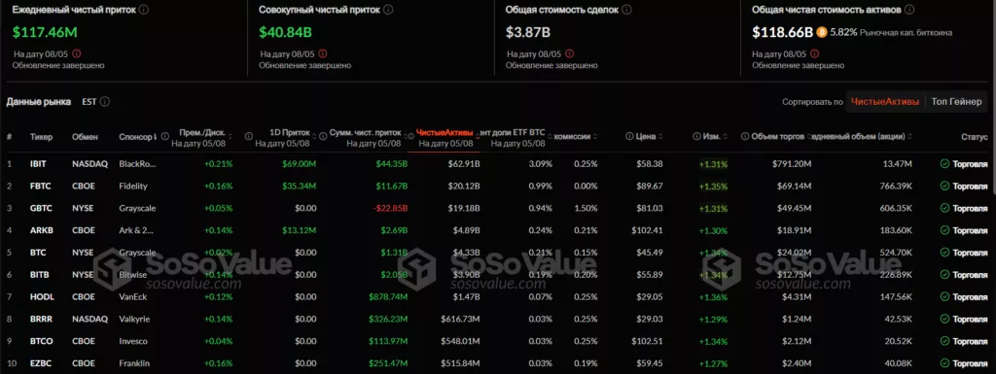Click red alert icon under $3.87B date

(570, 53)
